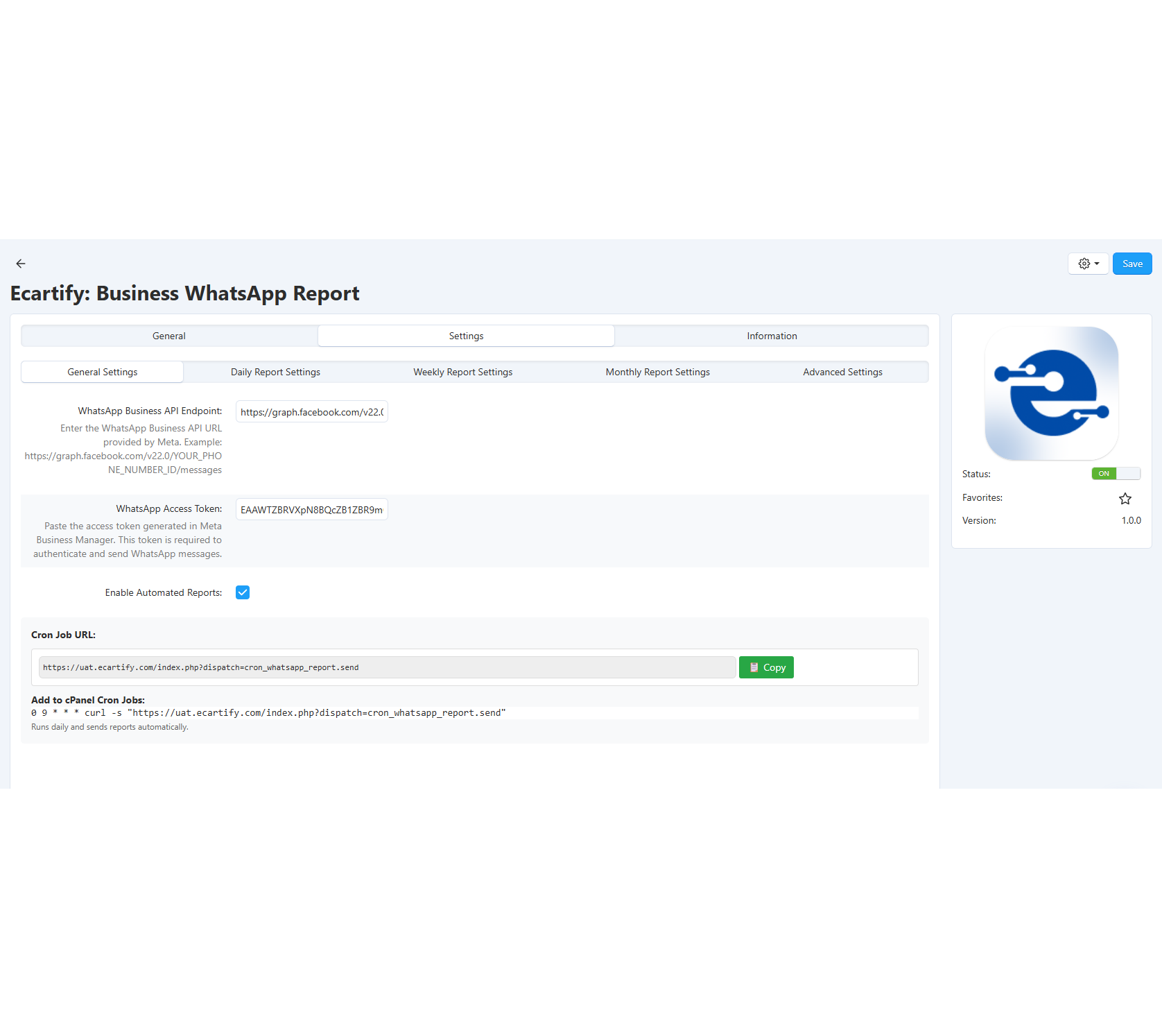Click the WhatsApp Business API Endpoint field
The width and height of the screenshot is (1162, 1028).
(311, 412)
